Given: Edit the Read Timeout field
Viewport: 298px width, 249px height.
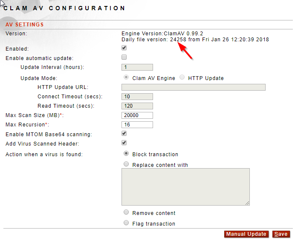Looking at the screenshot, I should point(137,106).
